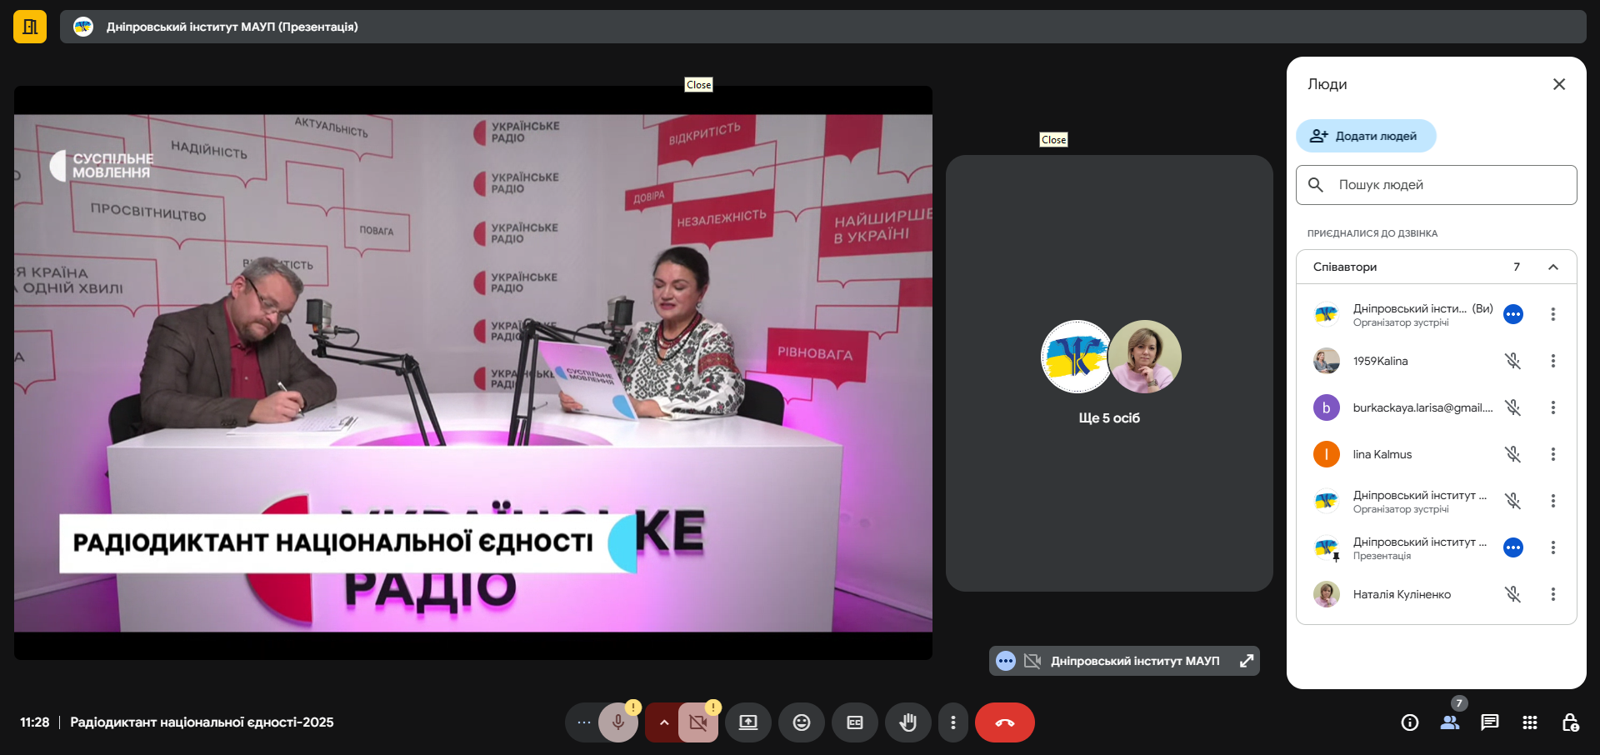Open the chat panel icon
This screenshot has height=755, width=1600.
coord(1489,722)
